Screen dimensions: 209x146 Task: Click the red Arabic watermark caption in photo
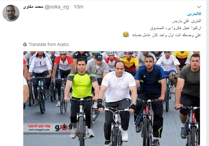pos(39,126)
